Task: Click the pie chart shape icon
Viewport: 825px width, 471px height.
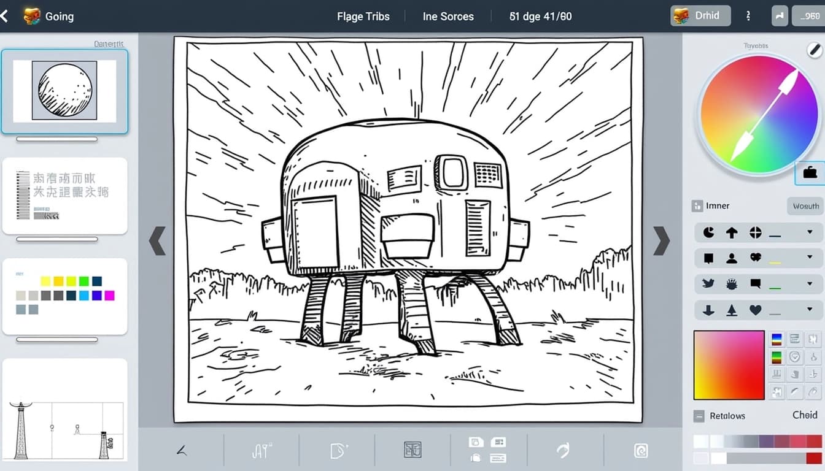Action: (x=708, y=232)
